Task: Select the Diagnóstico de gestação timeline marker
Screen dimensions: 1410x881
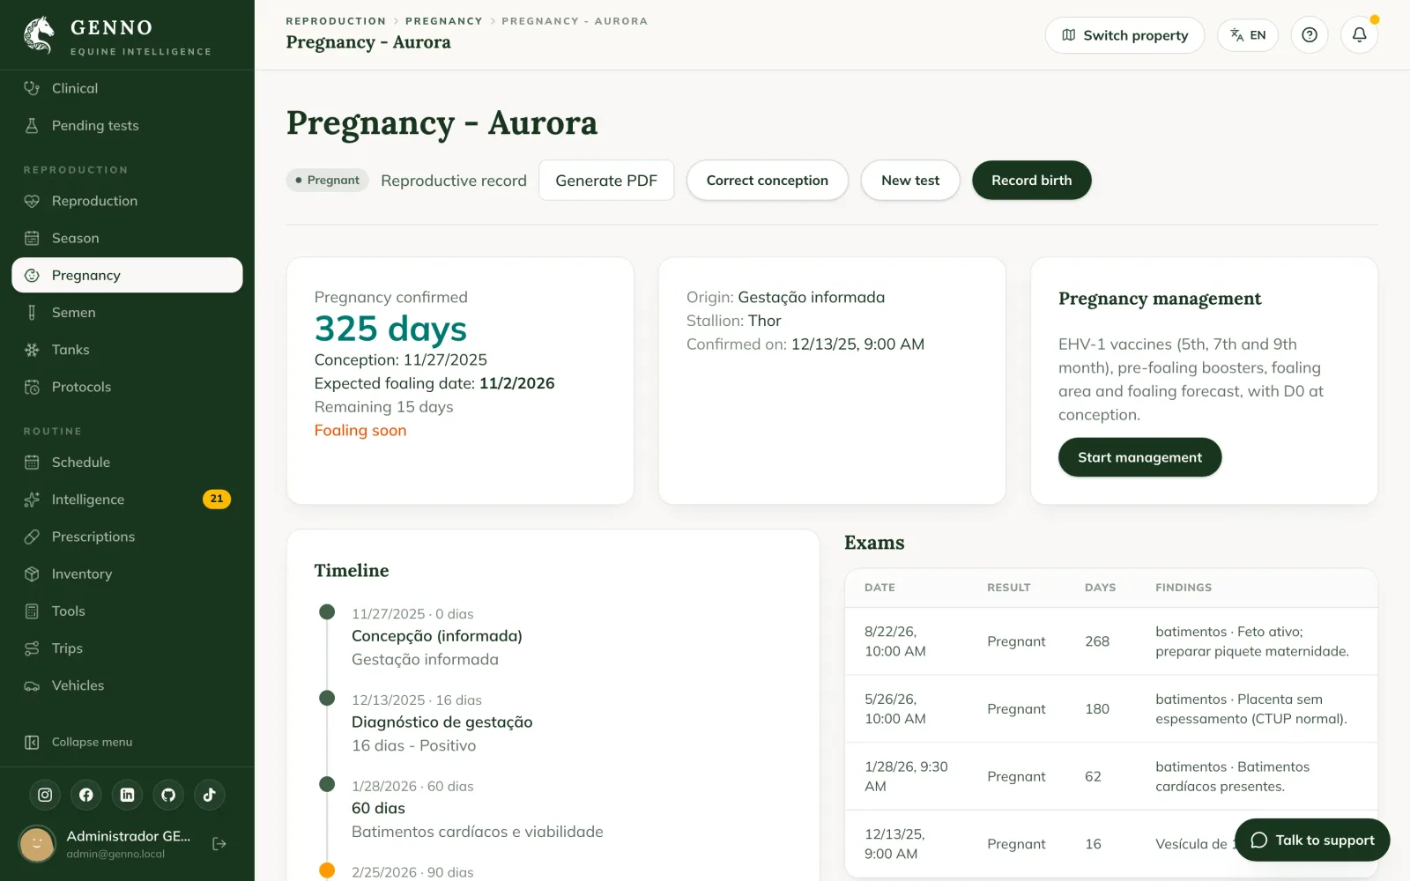Action: tap(327, 698)
